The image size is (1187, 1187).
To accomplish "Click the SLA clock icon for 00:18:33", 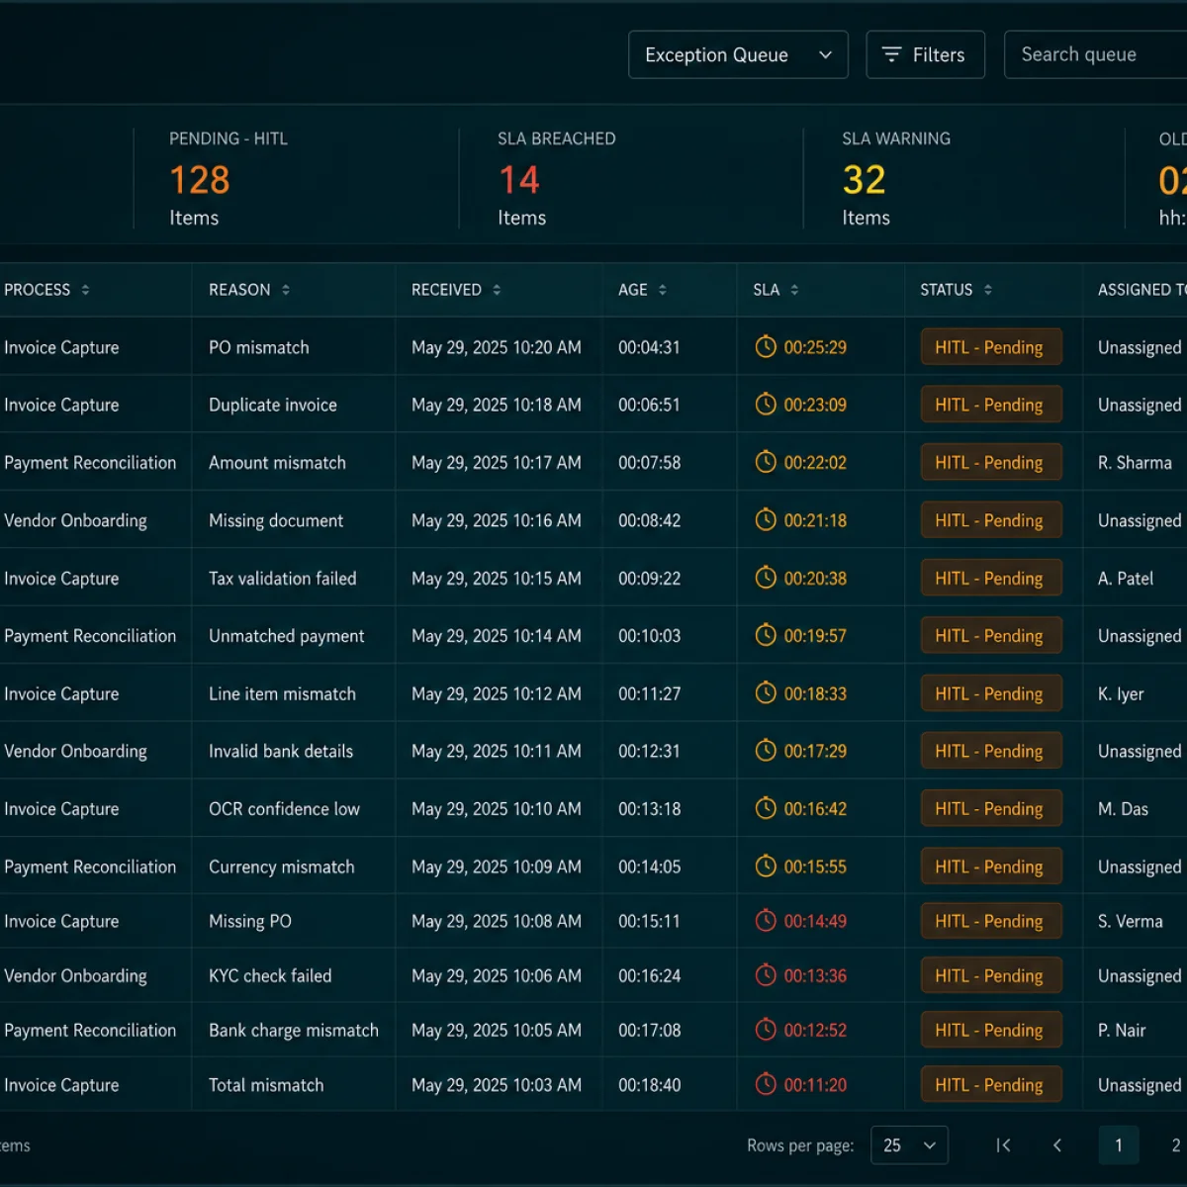I will [766, 693].
